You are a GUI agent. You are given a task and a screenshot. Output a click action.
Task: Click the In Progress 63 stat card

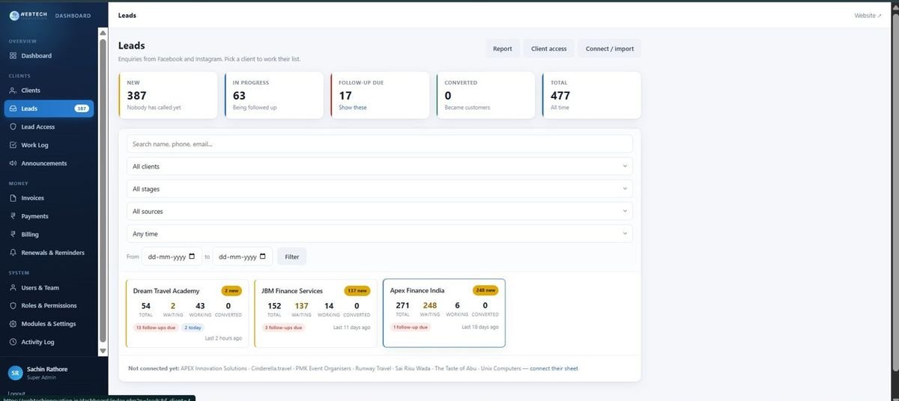[x=273, y=95]
